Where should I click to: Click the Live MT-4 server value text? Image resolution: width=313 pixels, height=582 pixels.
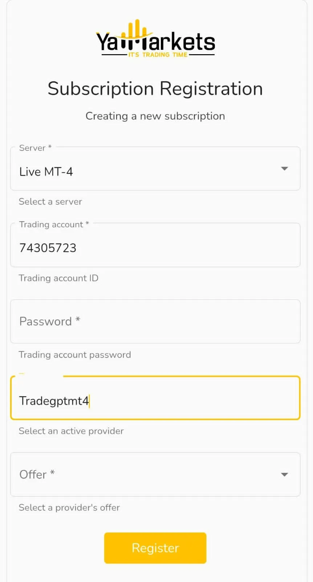46,171
